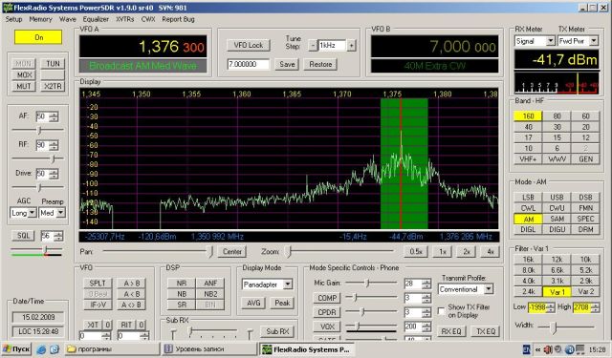Adjust the AF volume slider
This screenshot has width=612, height=358.
38,130
